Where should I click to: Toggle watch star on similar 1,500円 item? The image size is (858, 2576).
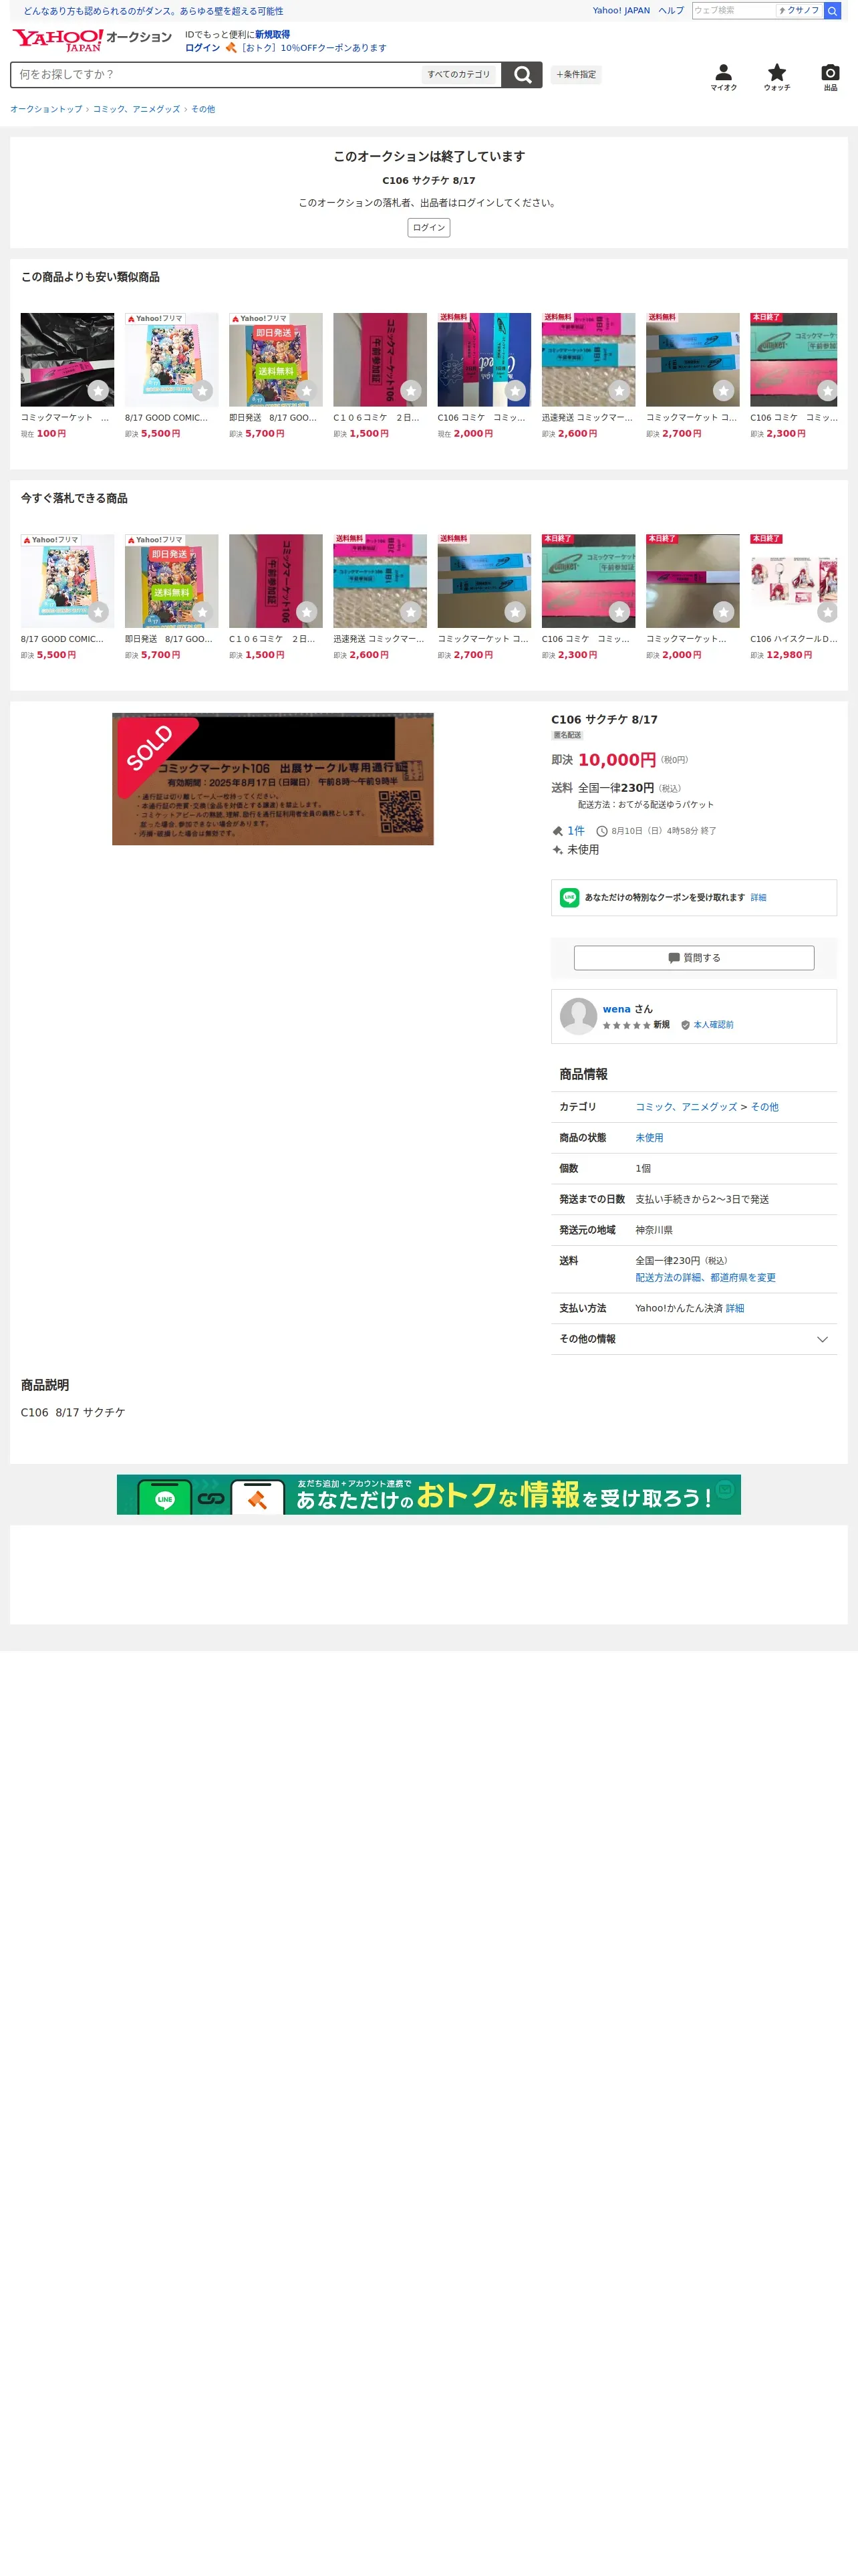click(x=410, y=391)
